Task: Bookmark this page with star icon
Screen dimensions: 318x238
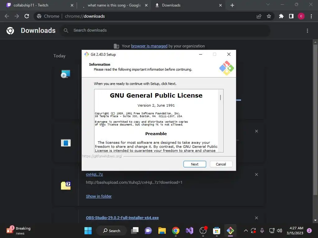Action: [269, 16]
